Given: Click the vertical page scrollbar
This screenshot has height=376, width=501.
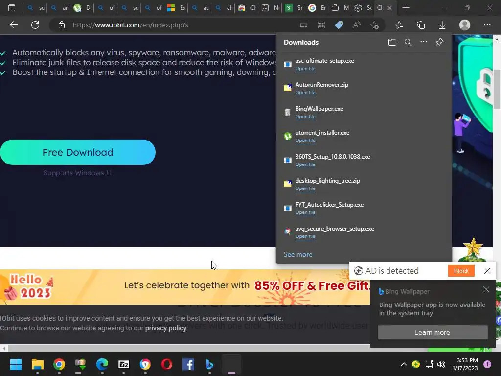Looking at the screenshot, I should click(x=497, y=89).
